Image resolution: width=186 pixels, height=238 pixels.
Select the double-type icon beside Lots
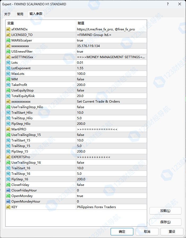coord(8,63)
